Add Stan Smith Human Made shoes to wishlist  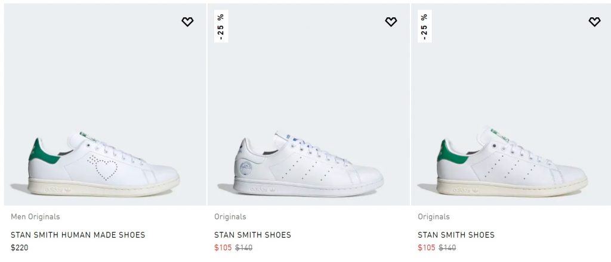tap(187, 22)
